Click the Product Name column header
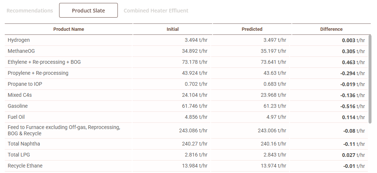377x173 pixels. coord(69,29)
